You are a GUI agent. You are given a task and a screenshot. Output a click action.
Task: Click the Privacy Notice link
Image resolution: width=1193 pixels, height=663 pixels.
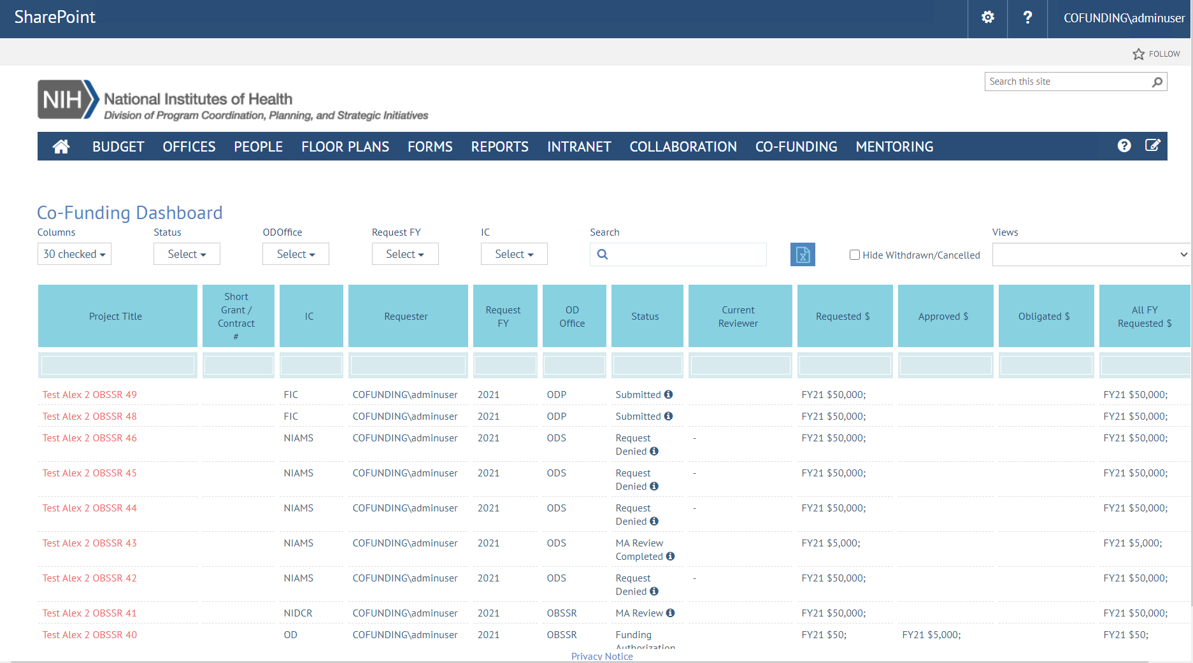coord(602,656)
